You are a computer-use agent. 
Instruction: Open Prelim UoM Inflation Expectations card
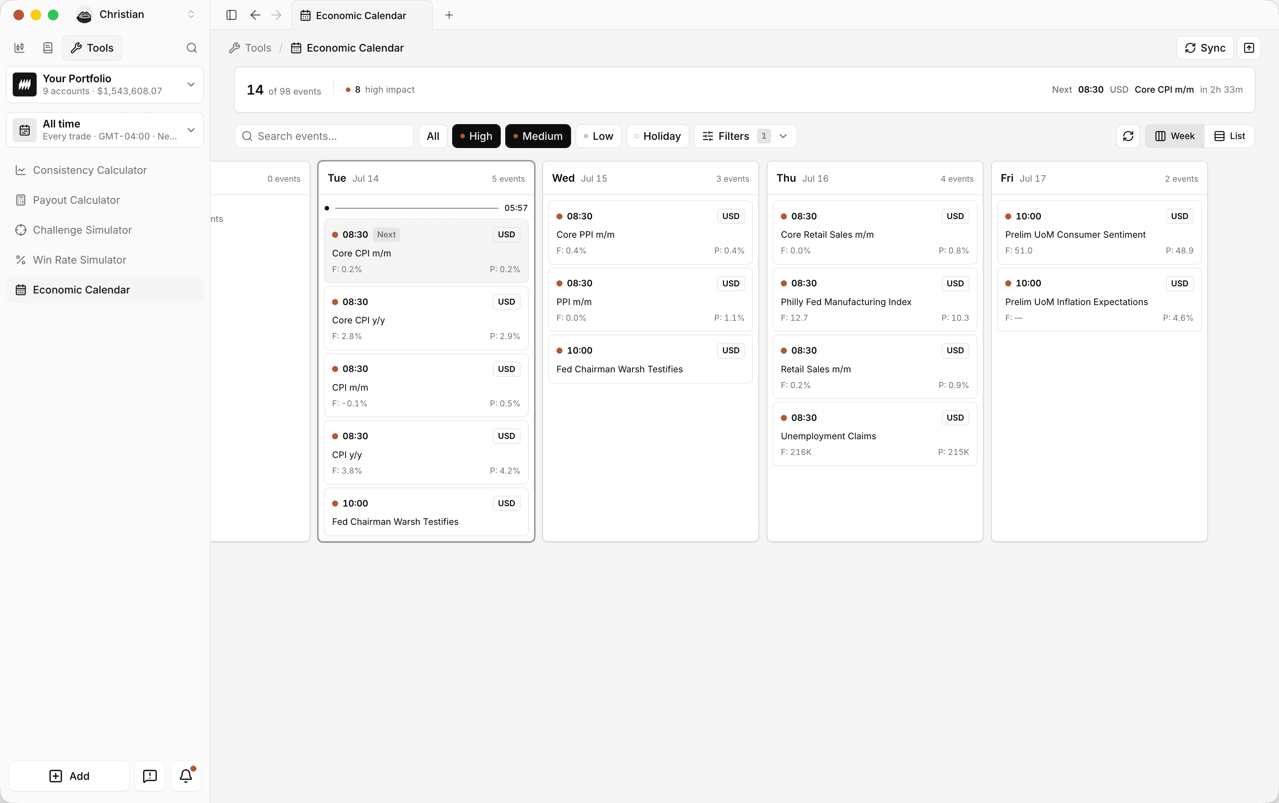(x=1099, y=300)
